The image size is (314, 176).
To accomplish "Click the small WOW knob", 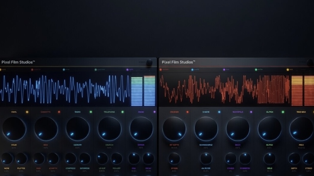I will (7, 159).
